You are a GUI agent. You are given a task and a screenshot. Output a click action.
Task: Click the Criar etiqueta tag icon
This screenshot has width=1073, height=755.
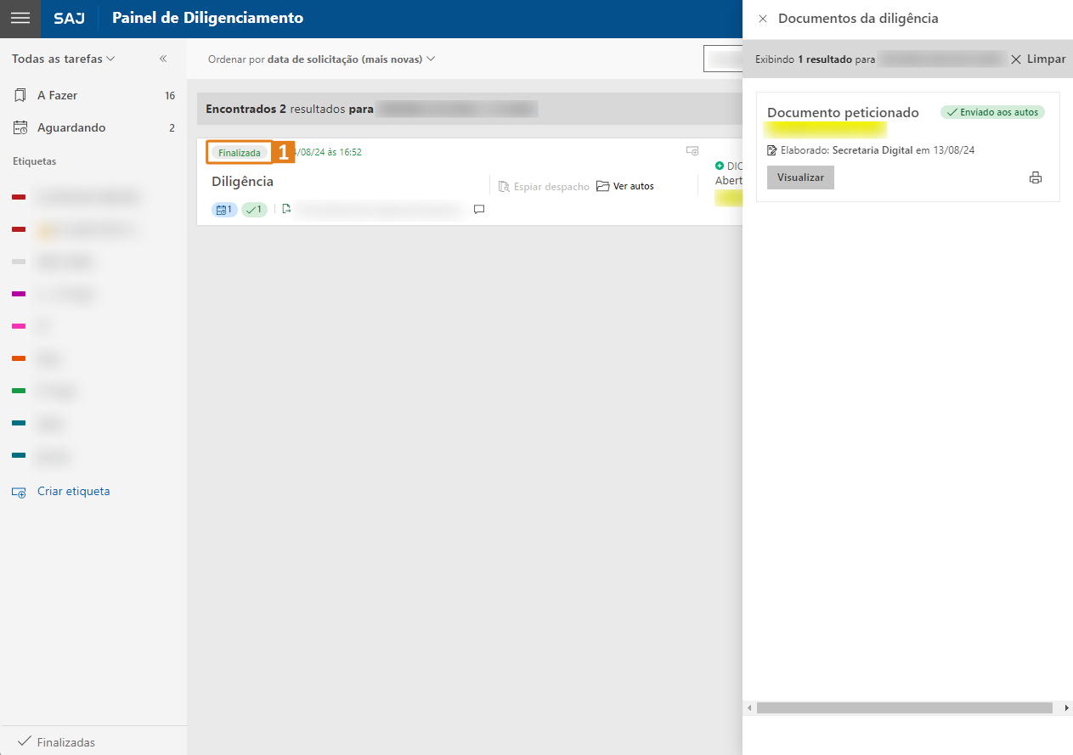19,492
